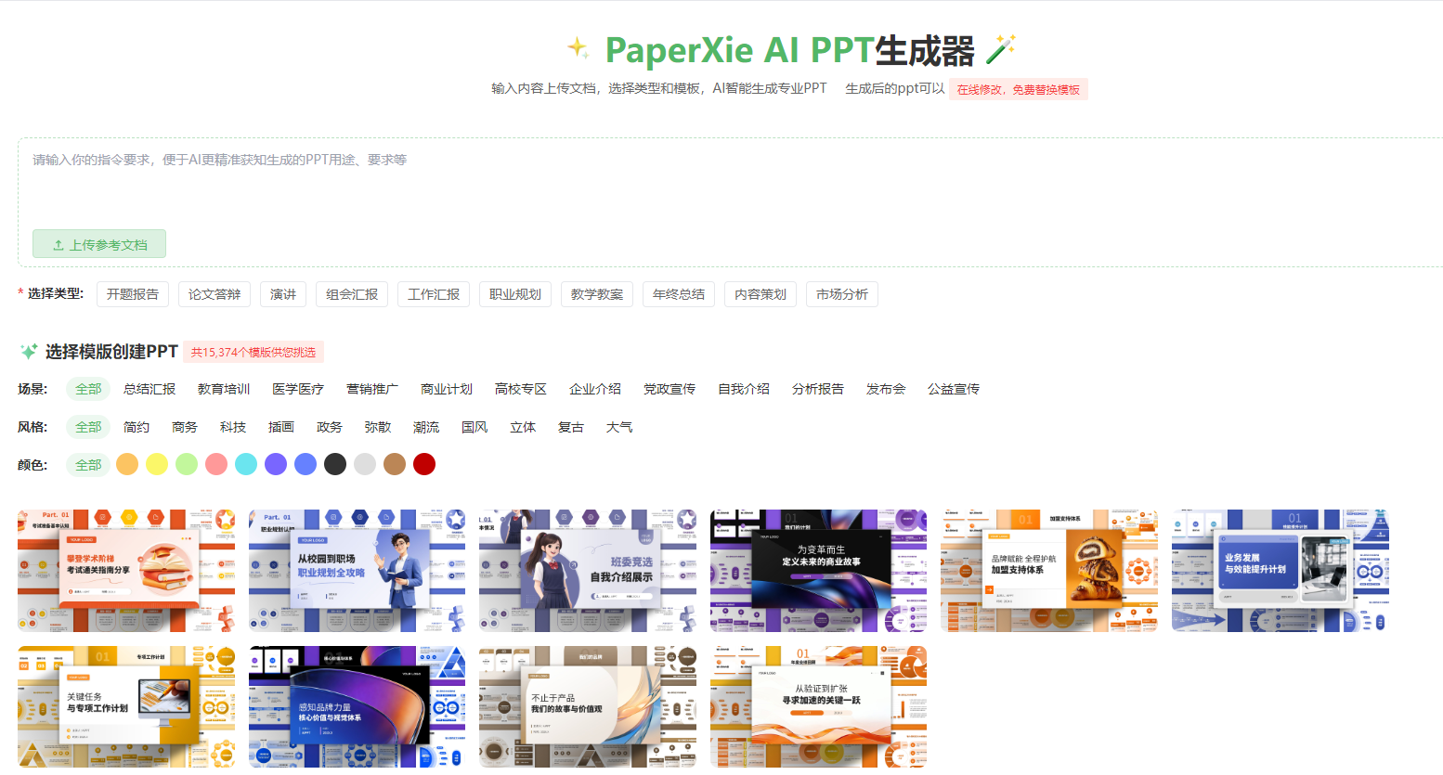Click the upload reference document button

pyautogui.click(x=99, y=244)
